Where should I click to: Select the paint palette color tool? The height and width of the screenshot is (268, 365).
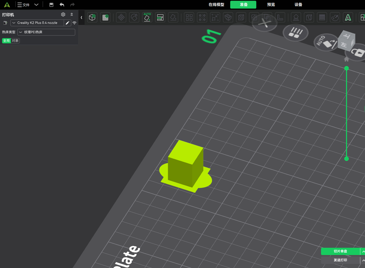click(x=335, y=18)
